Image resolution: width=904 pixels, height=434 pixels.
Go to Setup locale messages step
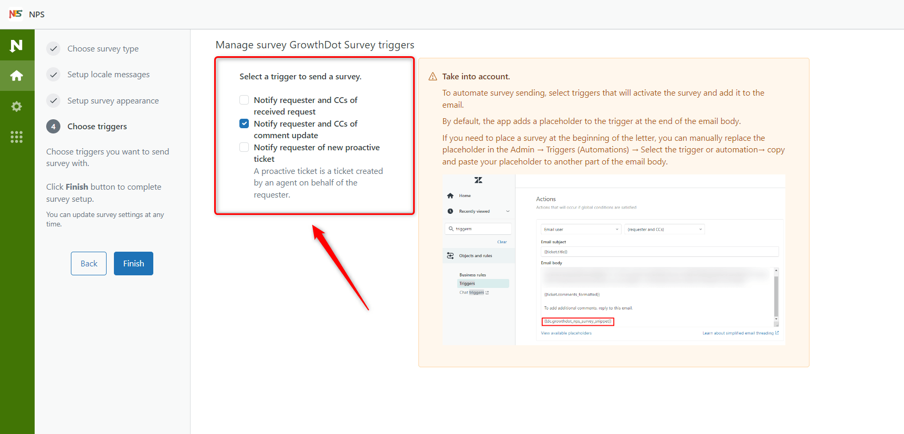109,75
